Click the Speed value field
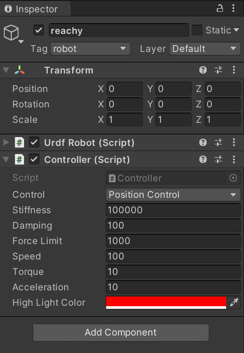The width and height of the screenshot is (244, 353). pyautogui.click(x=173, y=256)
